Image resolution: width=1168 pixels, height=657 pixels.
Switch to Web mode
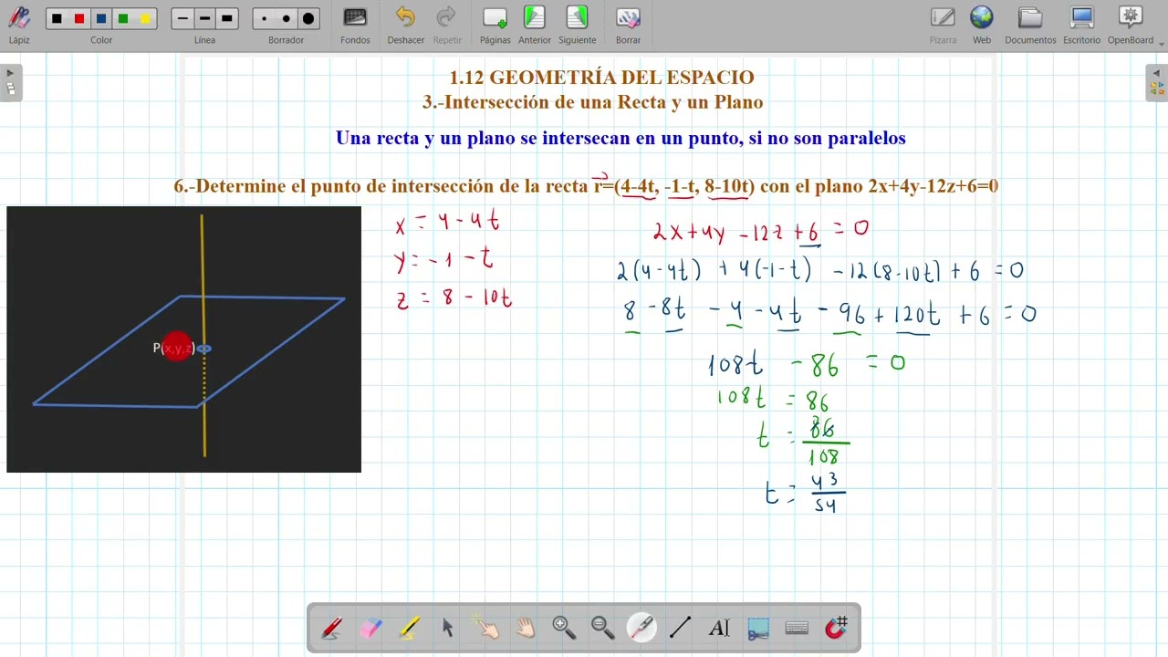982,24
